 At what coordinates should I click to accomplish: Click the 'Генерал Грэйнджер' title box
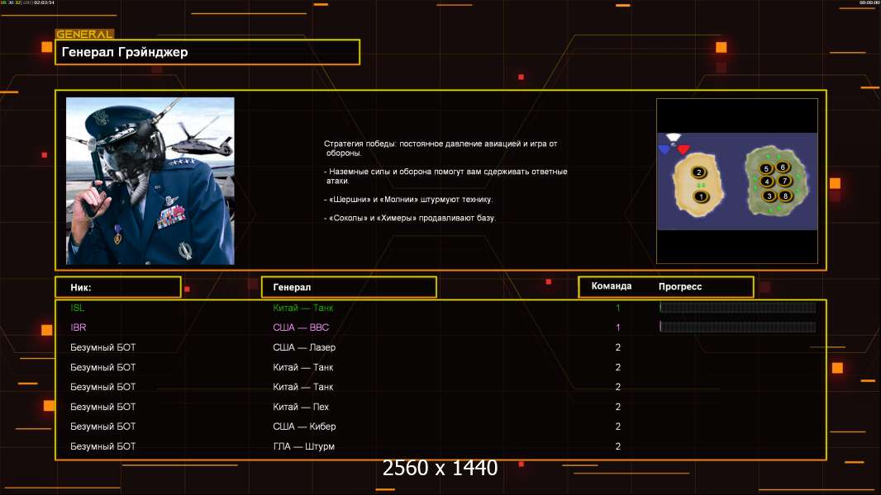[x=207, y=52]
